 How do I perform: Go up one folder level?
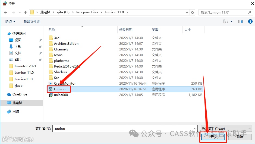(25, 12)
